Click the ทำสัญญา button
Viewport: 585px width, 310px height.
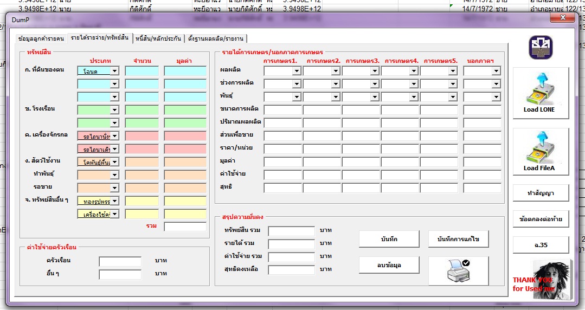coord(540,193)
